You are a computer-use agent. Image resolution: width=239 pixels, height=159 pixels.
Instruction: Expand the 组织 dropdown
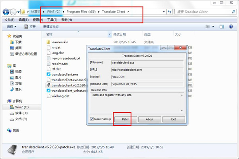pos(12,27)
